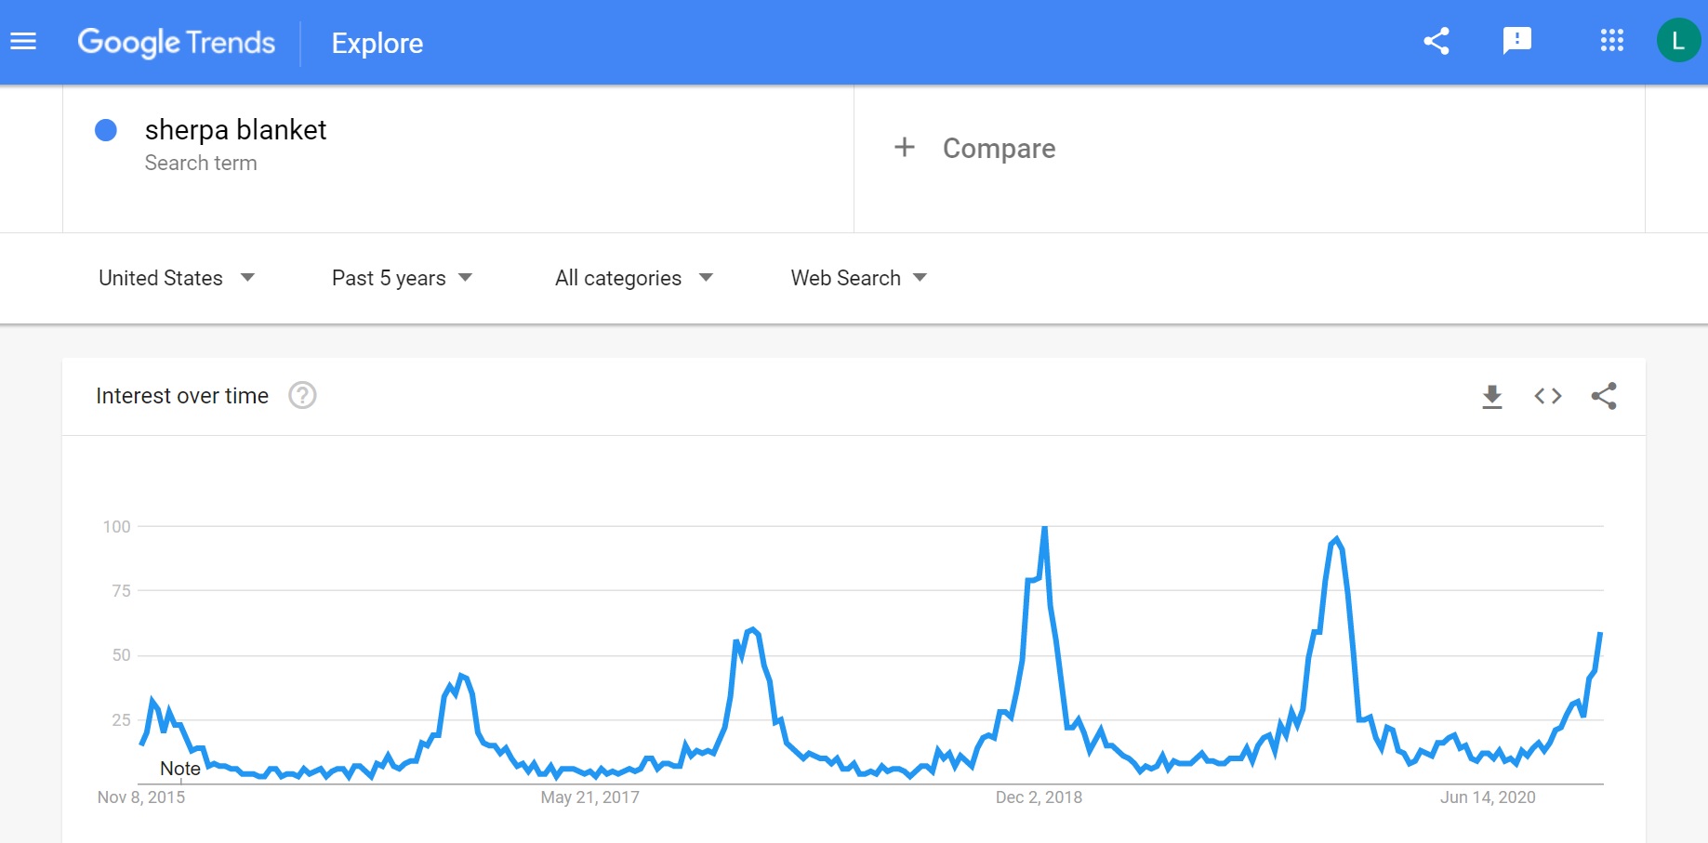The height and width of the screenshot is (843, 1708).
Task: Click the Note marker on chart
Action: point(180,769)
